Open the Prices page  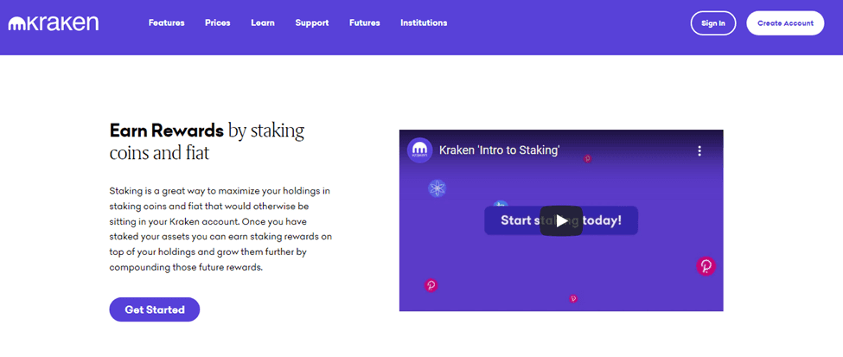(x=217, y=23)
